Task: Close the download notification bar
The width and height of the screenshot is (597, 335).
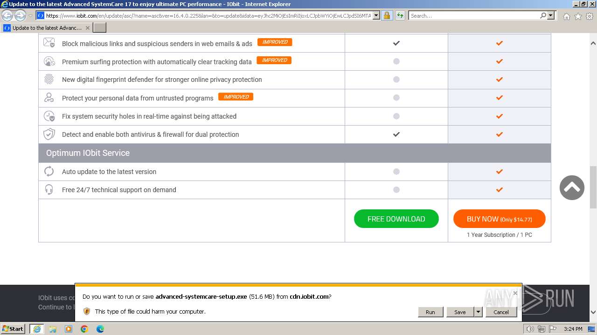Action: tap(515, 293)
